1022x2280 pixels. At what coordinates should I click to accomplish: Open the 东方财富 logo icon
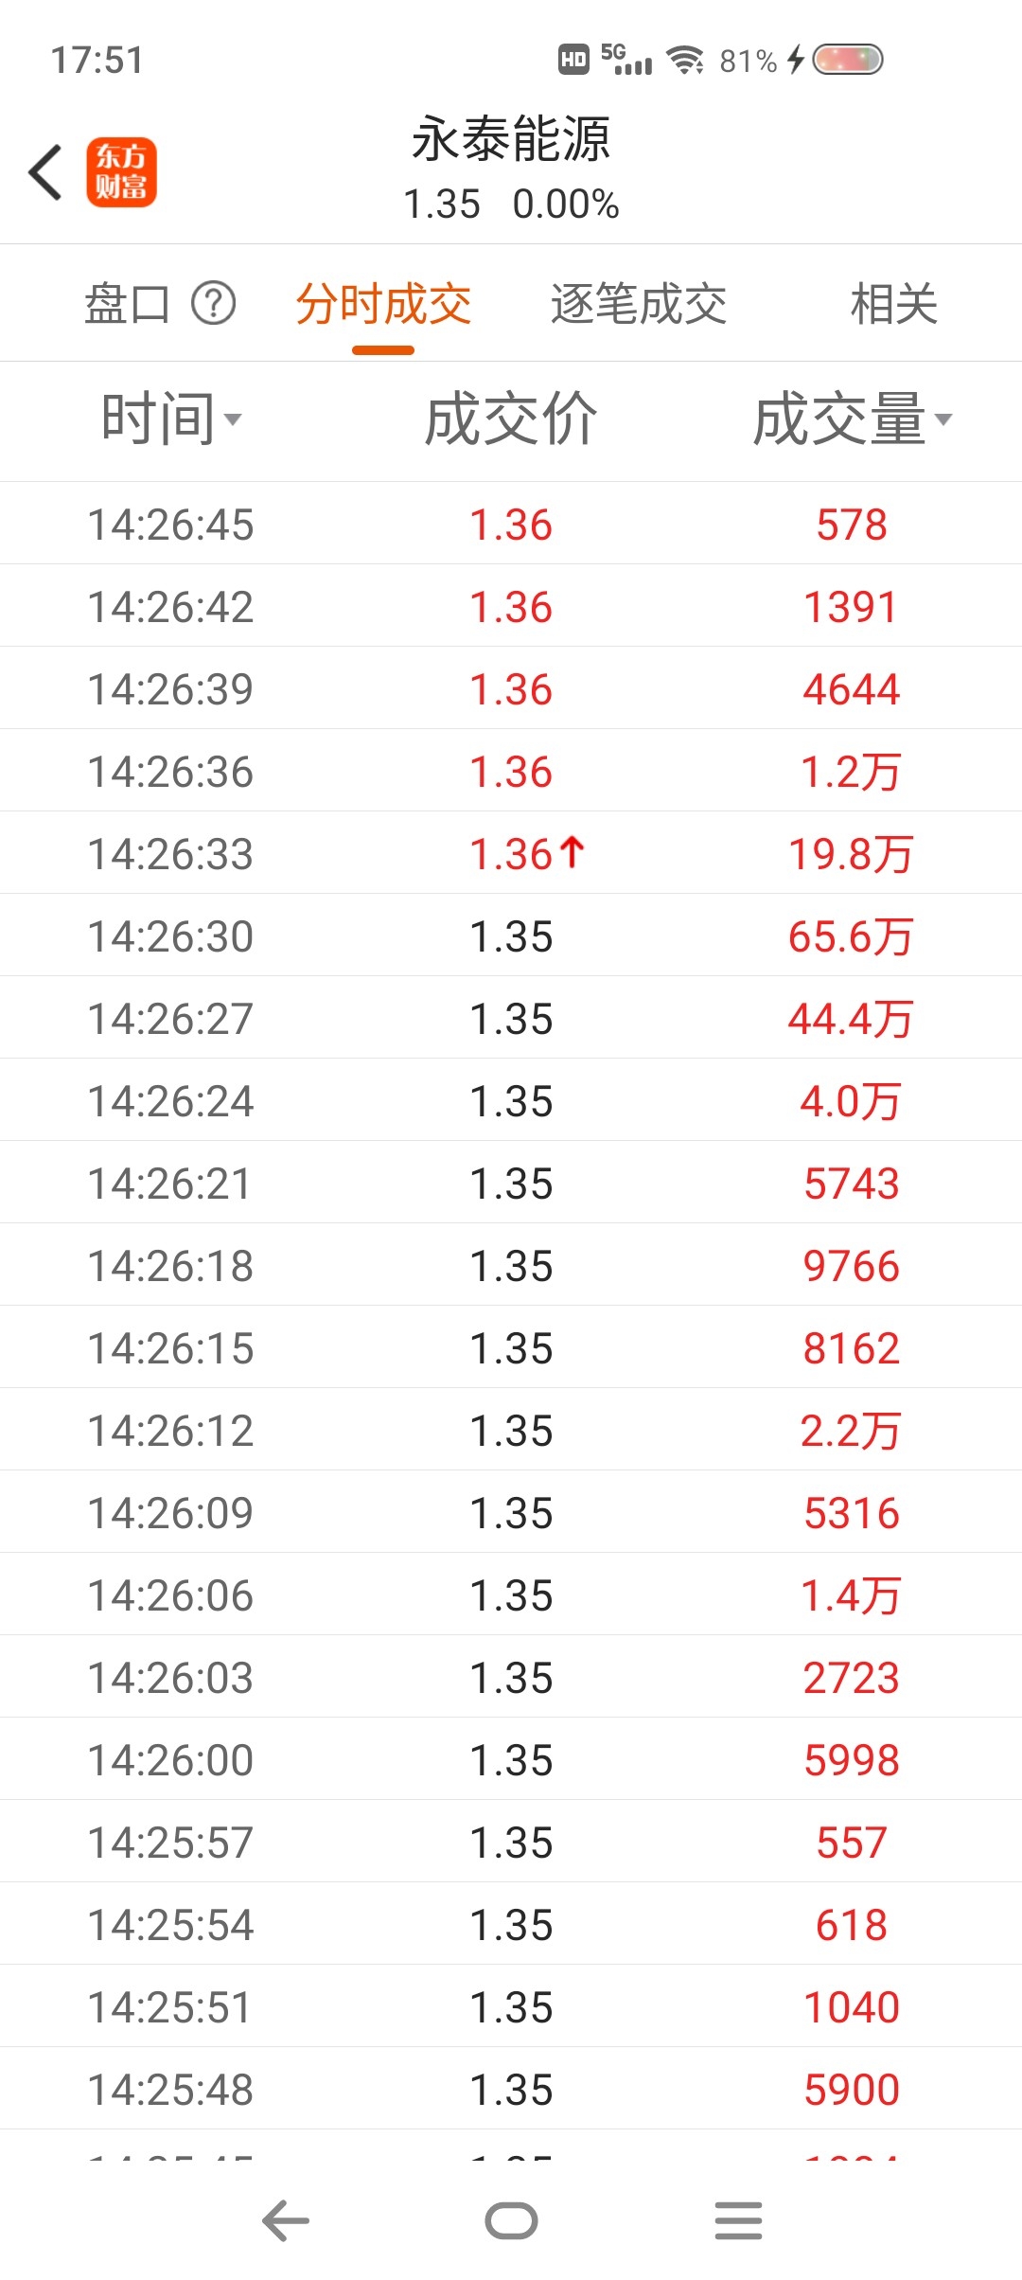(121, 172)
